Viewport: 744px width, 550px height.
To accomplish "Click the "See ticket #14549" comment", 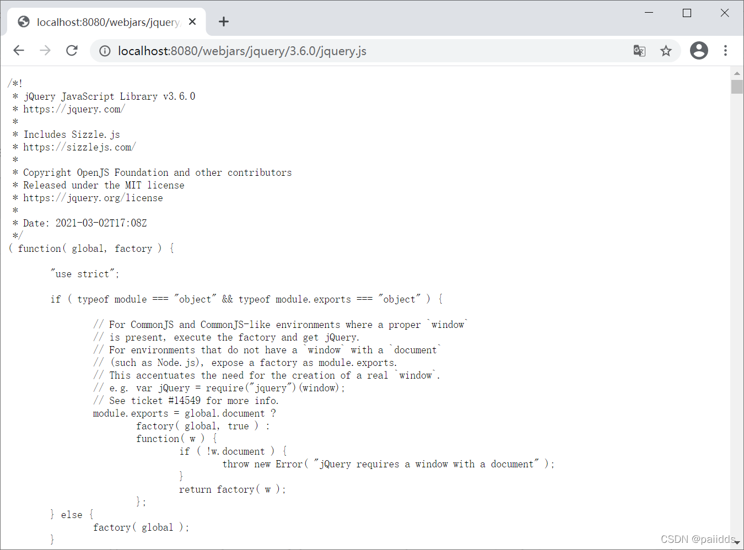I will click(186, 401).
